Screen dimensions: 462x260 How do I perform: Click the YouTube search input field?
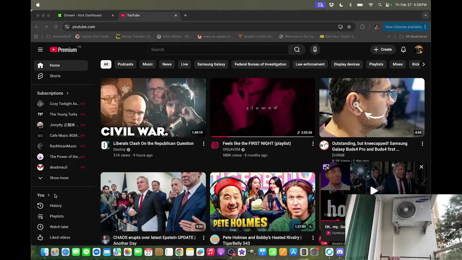[218, 49]
